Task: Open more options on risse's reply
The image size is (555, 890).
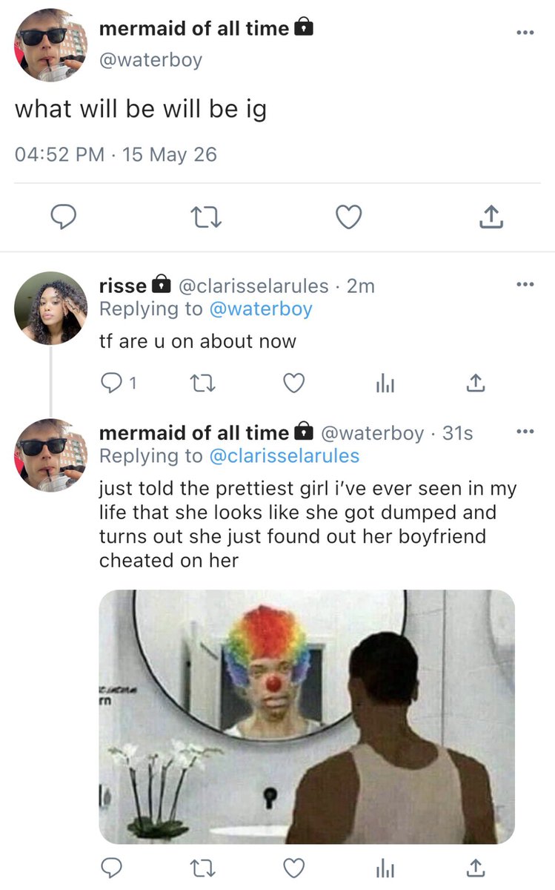Action: pyautogui.click(x=525, y=285)
